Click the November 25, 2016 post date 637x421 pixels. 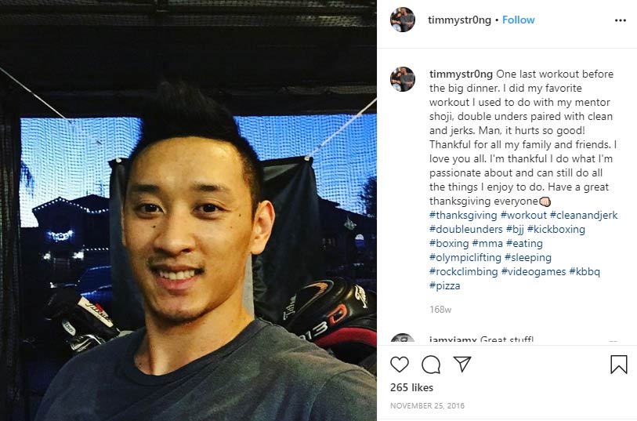(427, 405)
